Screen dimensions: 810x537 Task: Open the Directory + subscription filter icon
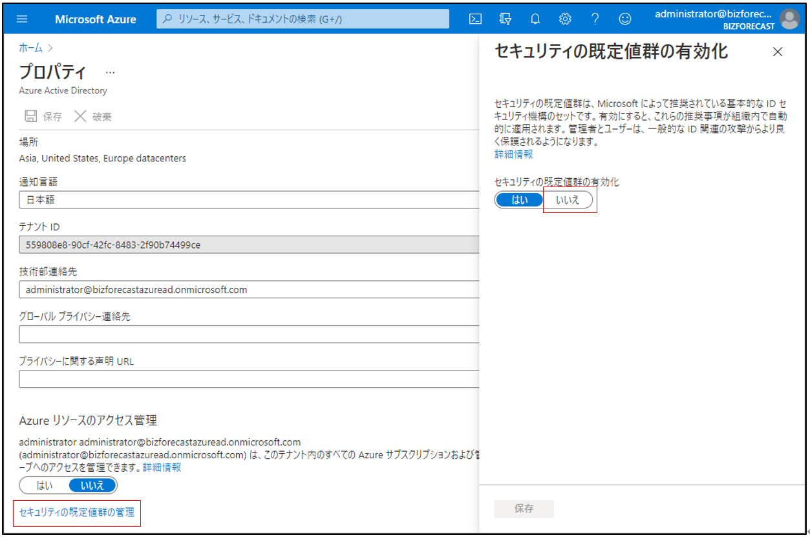(506, 19)
